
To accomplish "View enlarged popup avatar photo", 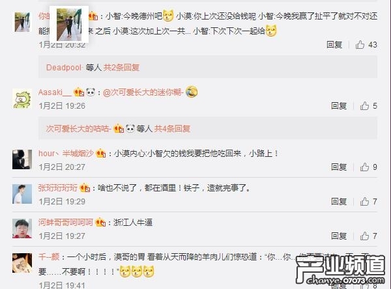I will pos(69,25).
